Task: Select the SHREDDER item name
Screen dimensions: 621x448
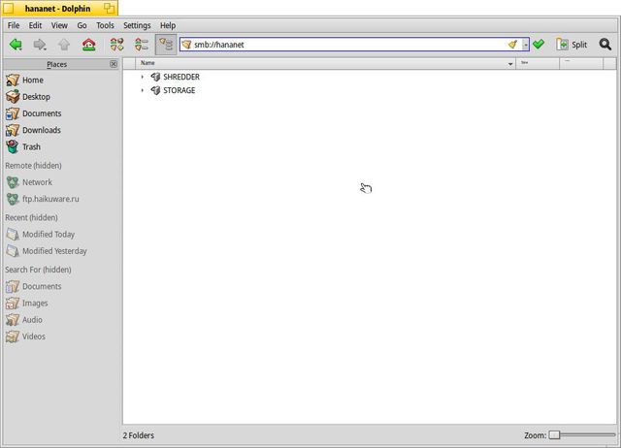Action: pos(181,77)
